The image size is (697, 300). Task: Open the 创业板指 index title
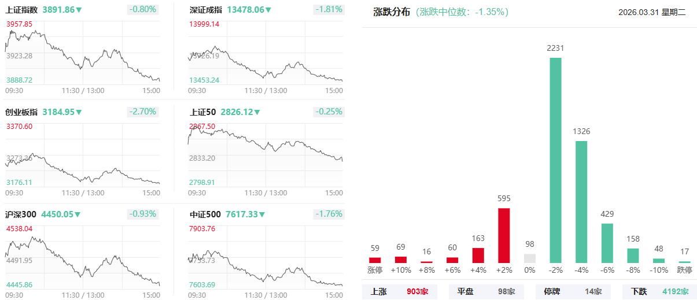(x=21, y=112)
